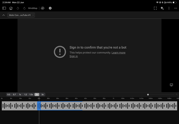Redo the last action

(x=24, y=8)
